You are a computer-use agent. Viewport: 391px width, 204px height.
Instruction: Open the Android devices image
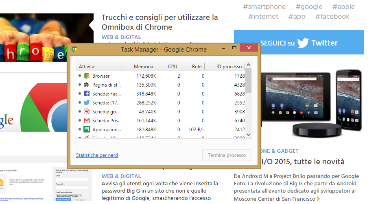[x=311, y=103]
